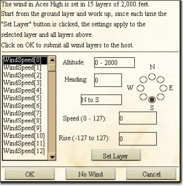Select WindSpeed[0] in the layer list

[25, 60]
